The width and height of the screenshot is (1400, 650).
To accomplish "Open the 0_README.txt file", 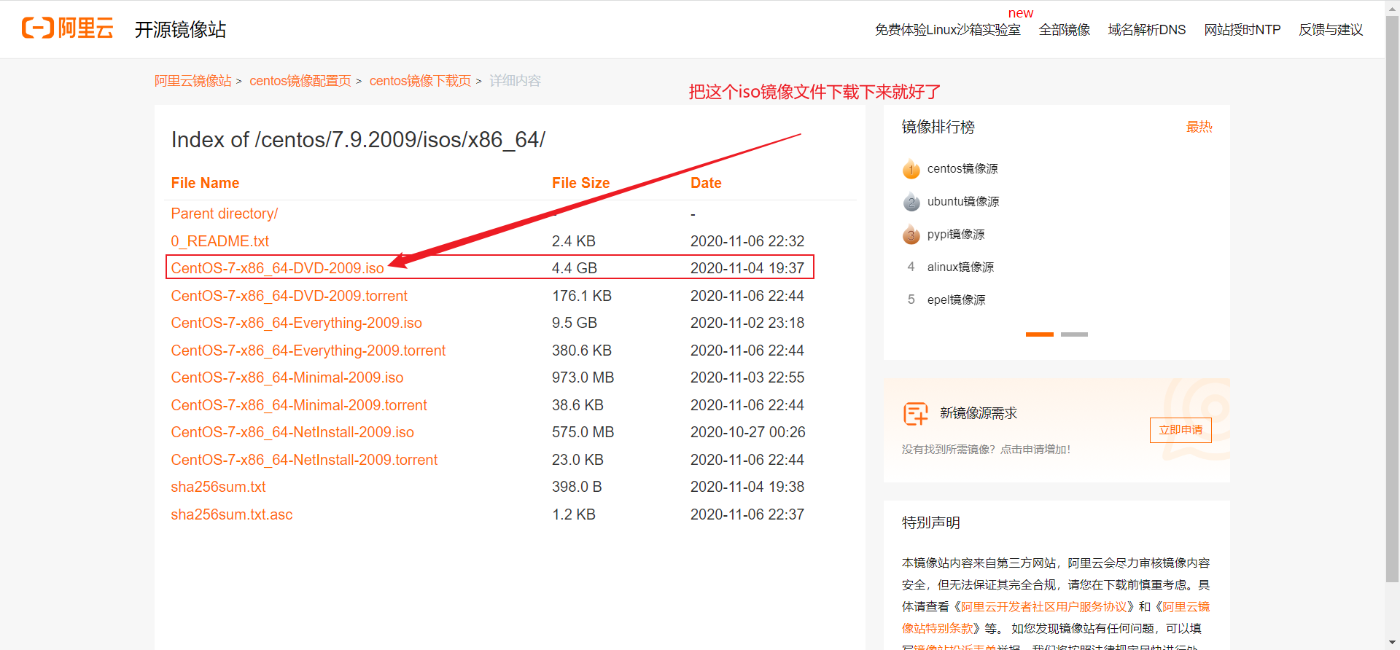I will 219,241.
